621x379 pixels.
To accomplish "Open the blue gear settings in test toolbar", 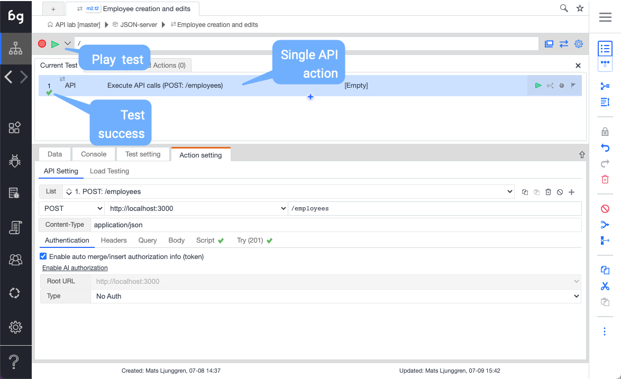I will point(579,44).
